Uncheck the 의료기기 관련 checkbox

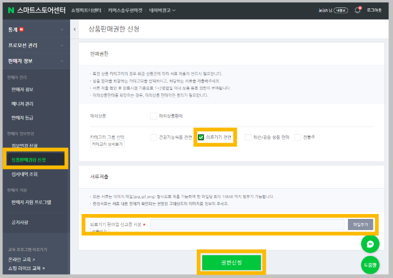(201, 137)
